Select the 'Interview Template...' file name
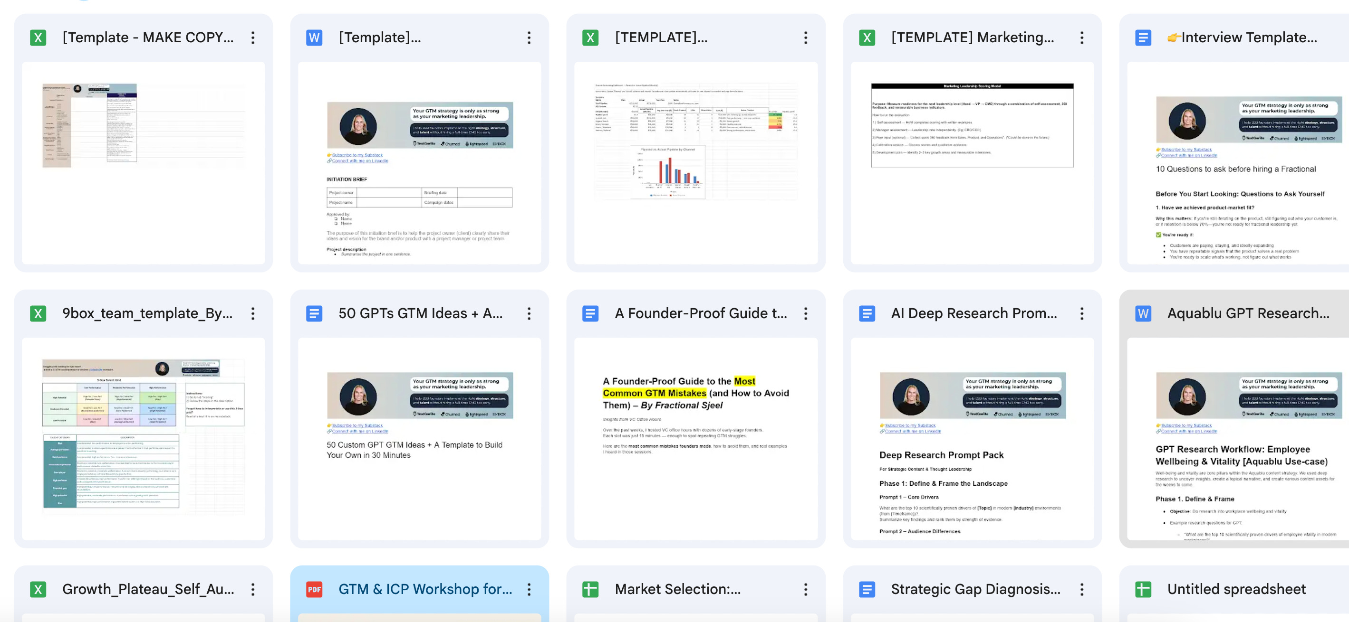1349x622 pixels. (x=1242, y=38)
